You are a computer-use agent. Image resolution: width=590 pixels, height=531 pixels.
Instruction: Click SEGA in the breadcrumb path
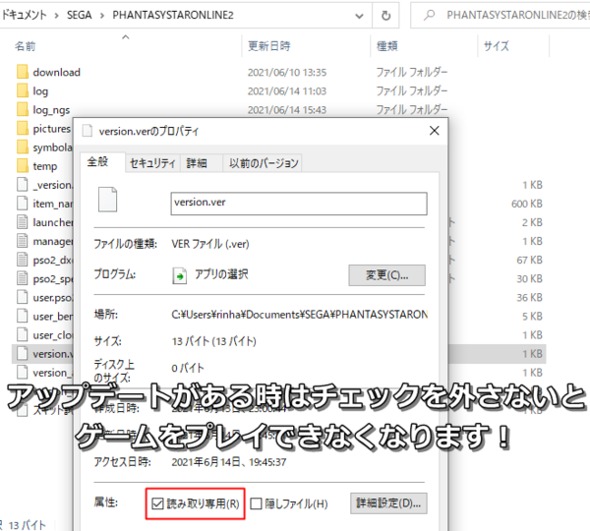(80, 15)
